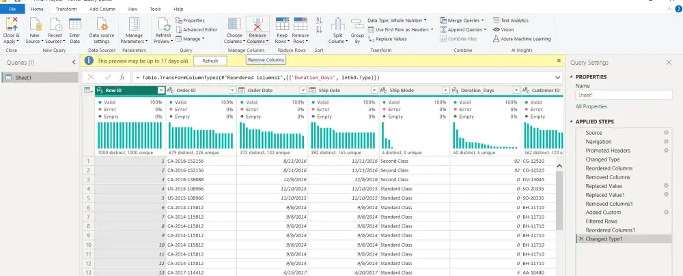Click inside the formula bar text

(258, 78)
